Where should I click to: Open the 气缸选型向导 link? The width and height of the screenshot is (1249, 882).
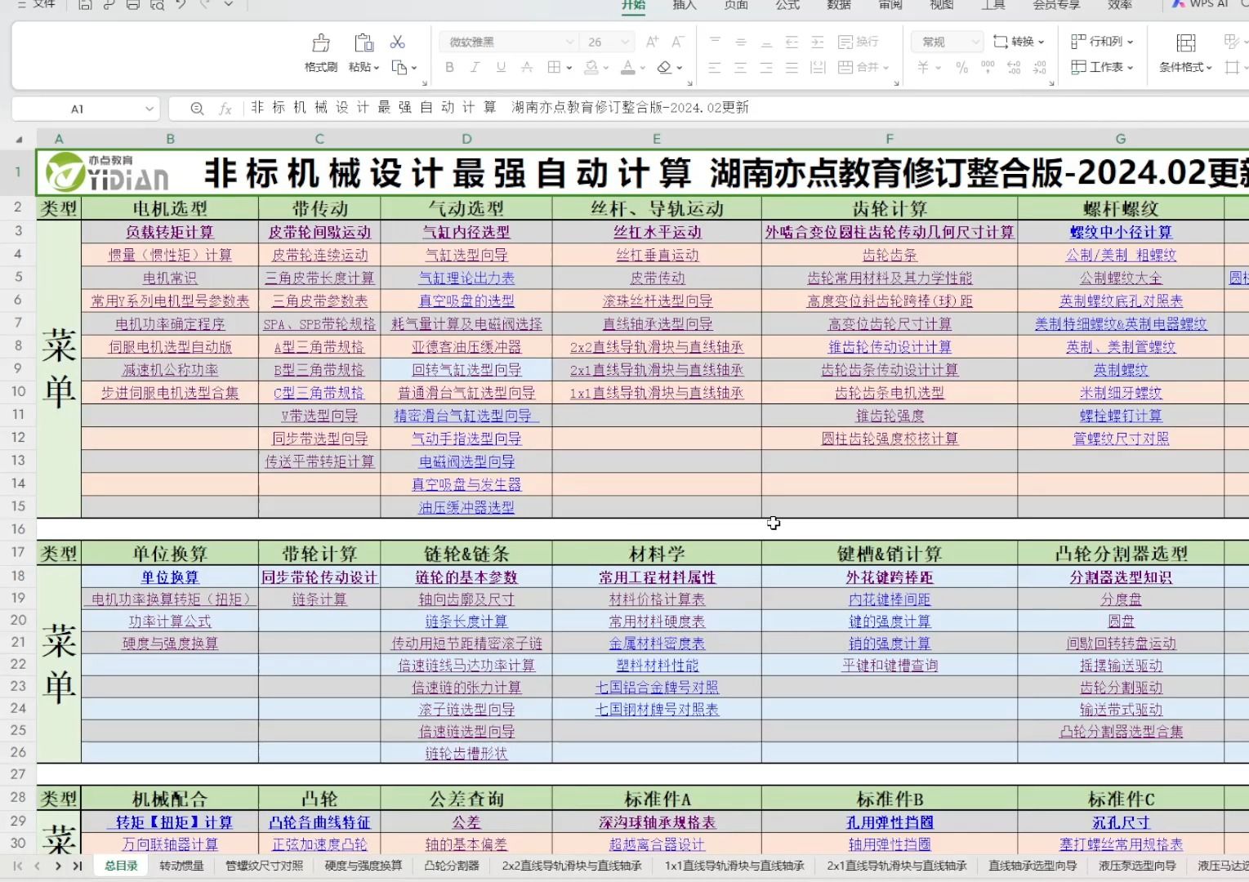(x=466, y=256)
